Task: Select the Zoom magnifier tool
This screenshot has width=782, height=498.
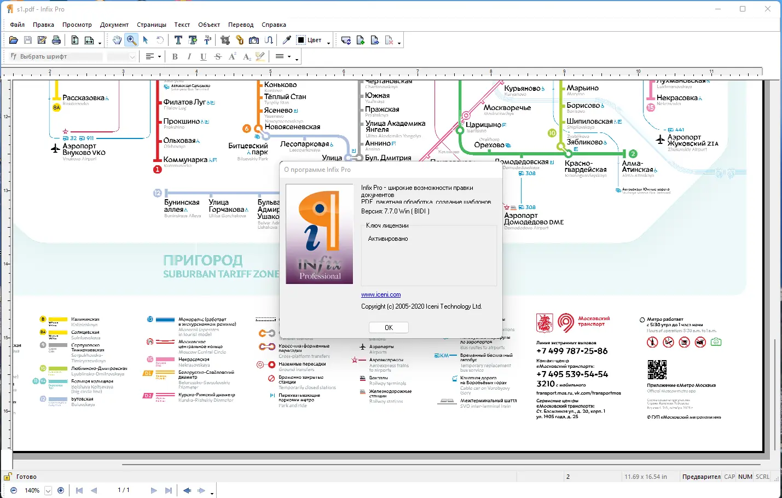Action: [131, 40]
